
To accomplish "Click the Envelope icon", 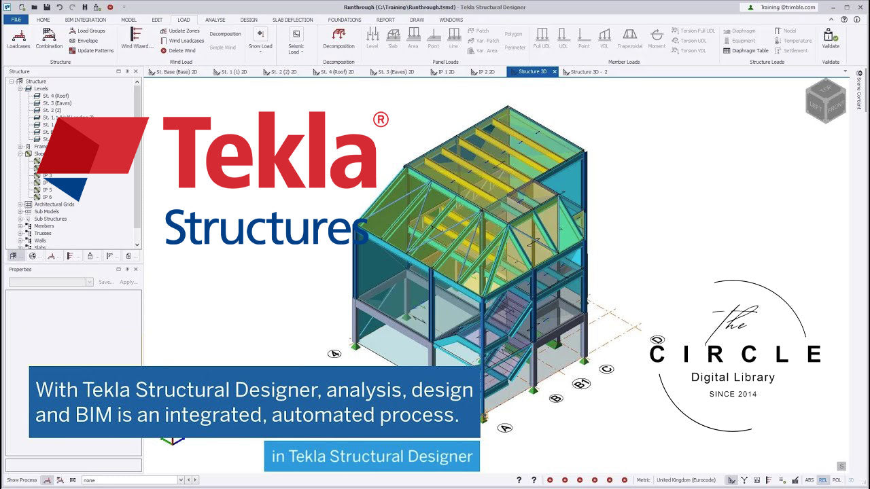I will [71, 41].
